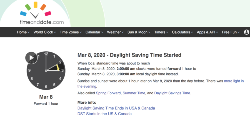Click the DST clock face image
The width and height of the screenshot is (250, 120).
point(46,71)
